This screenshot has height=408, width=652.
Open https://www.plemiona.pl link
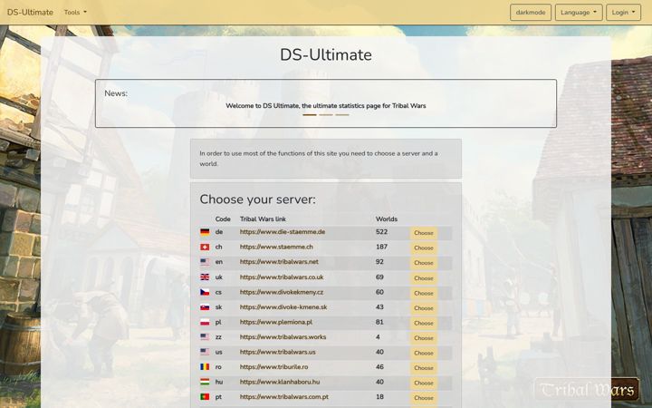coord(276,322)
